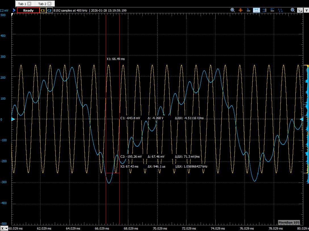The width and height of the screenshot is (309, 231).
Task: Open the numbered cursors list icon
Action: click(280, 10)
